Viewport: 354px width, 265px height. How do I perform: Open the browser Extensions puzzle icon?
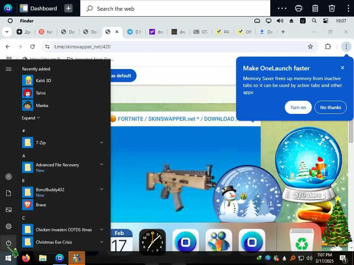click(x=328, y=47)
